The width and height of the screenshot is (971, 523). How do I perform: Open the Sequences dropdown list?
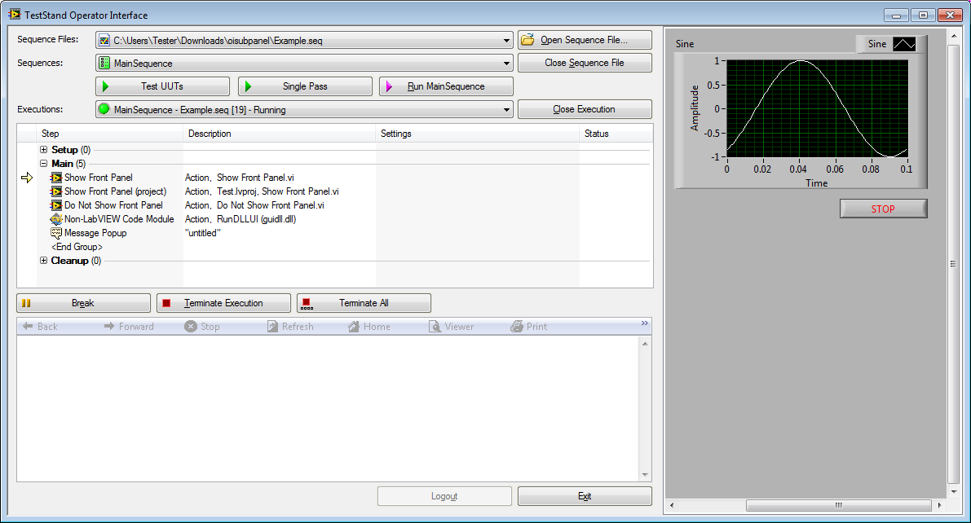point(506,63)
